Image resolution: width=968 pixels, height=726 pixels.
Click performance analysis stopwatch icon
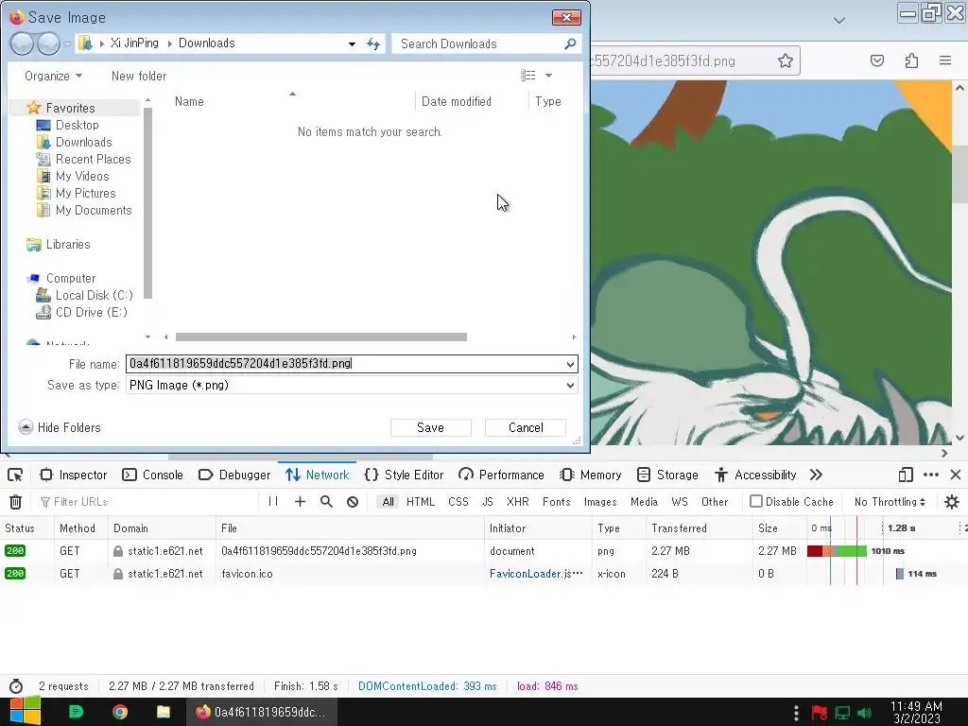[x=16, y=686]
